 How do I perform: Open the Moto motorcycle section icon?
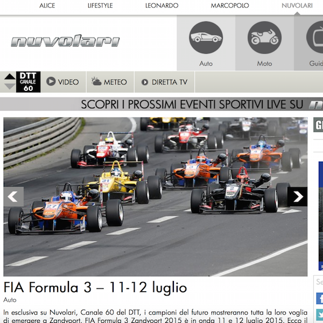coord(264,38)
